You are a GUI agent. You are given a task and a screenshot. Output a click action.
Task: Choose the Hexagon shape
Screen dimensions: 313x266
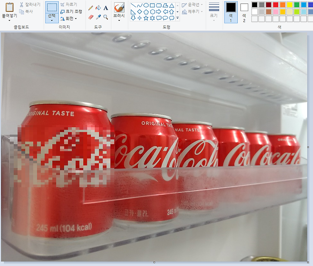tap(153, 12)
